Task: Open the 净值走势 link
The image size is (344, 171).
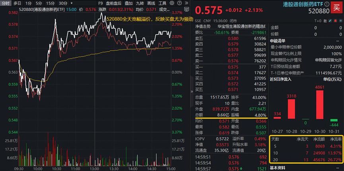Action: point(203,27)
